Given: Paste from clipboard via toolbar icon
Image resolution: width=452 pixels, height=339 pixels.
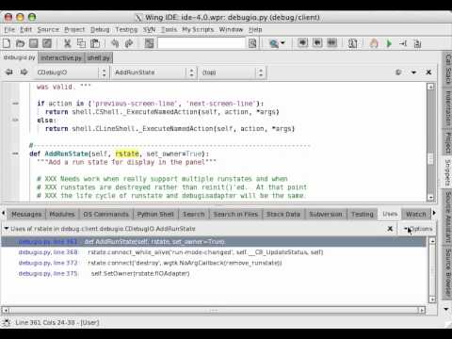Looking at the screenshot, I should 95,43.
